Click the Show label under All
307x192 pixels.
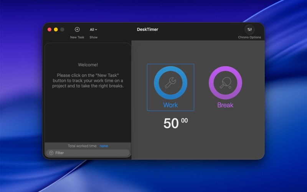(x=94, y=37)
